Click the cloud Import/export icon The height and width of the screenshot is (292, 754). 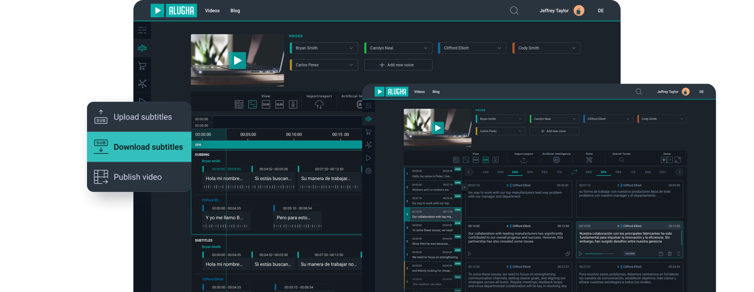(x=319, y=105)
